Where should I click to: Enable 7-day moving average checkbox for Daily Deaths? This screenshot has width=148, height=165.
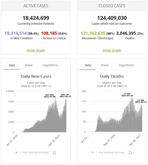point(130,153)
